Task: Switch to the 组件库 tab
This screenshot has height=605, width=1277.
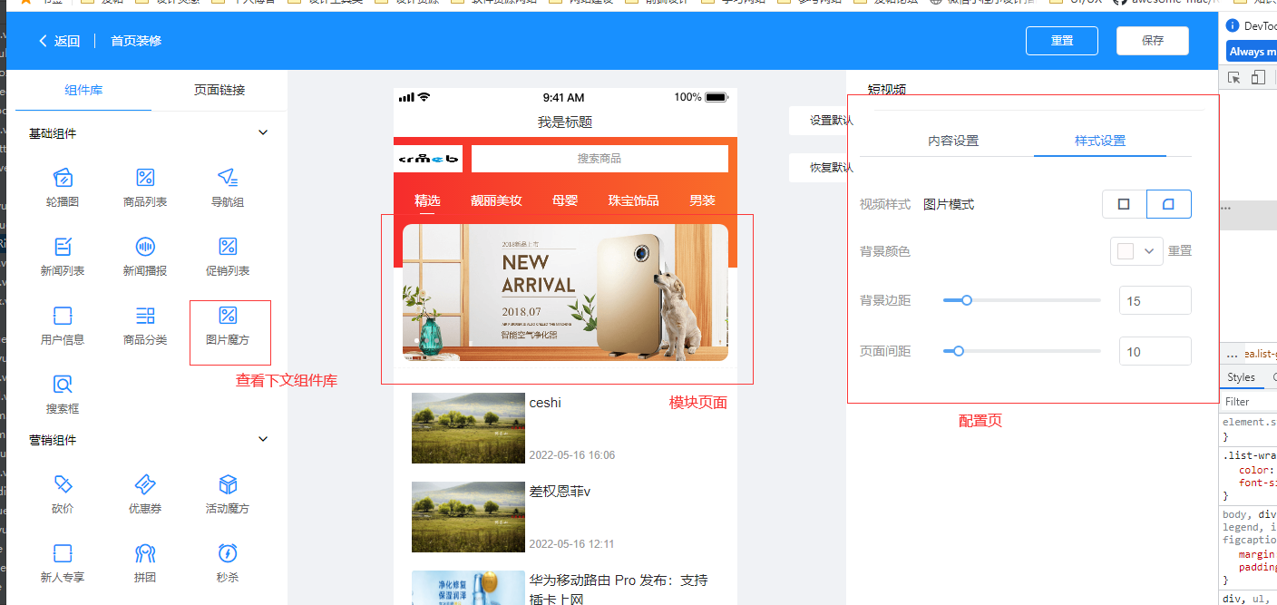Action: [83, 90]
